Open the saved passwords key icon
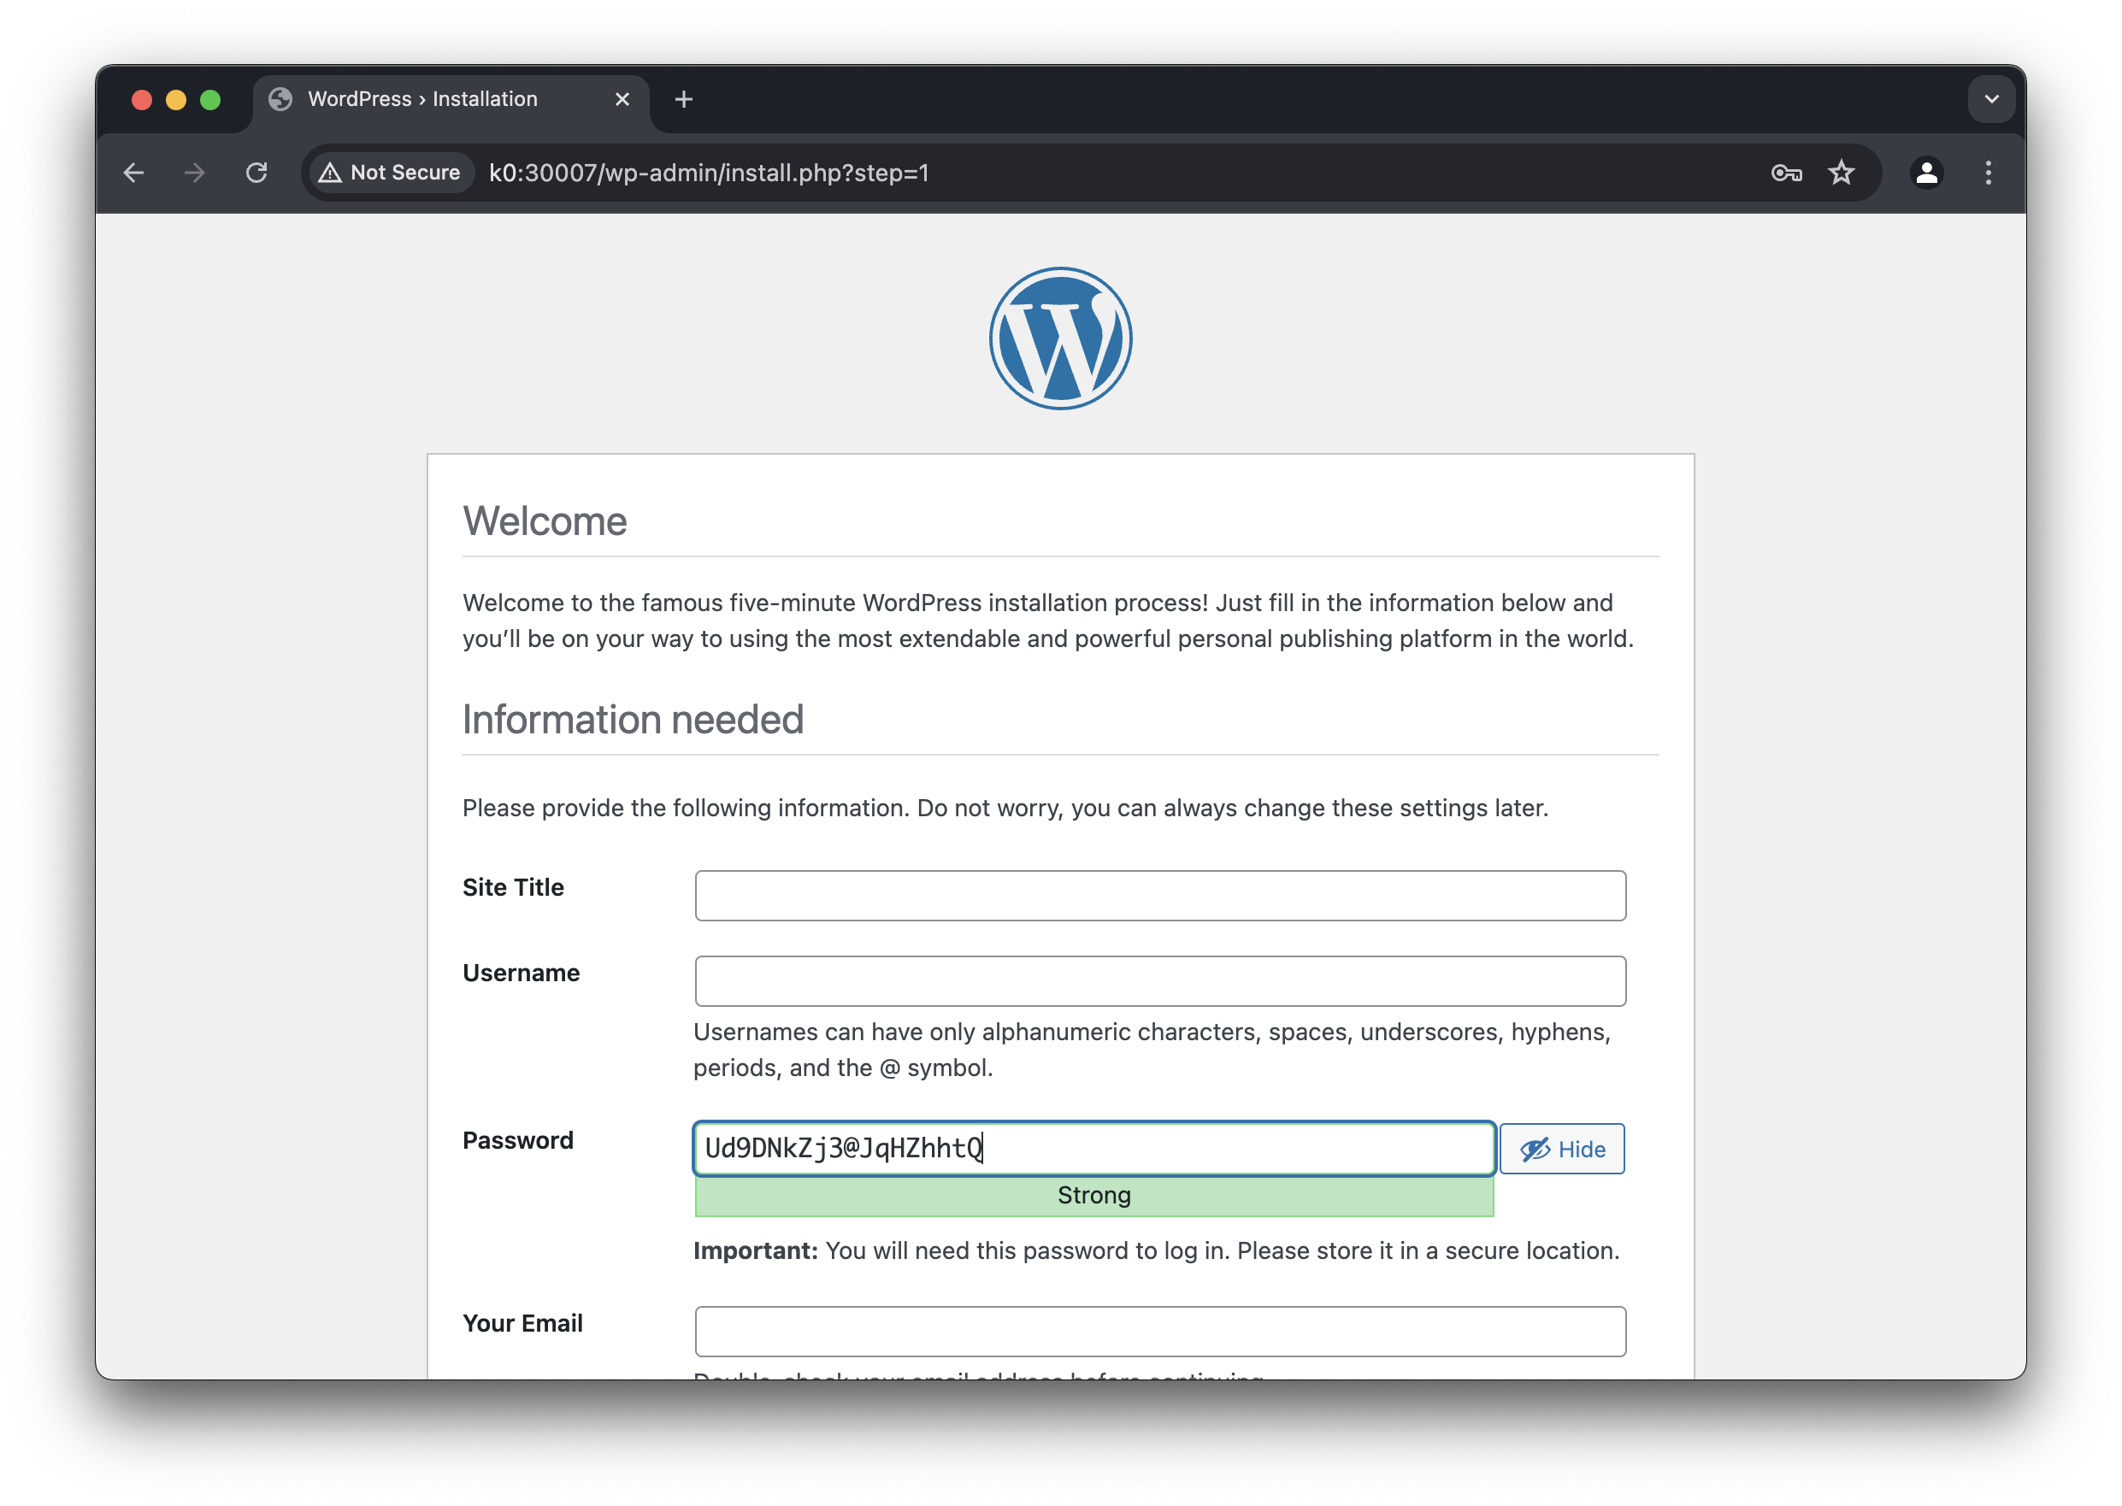 [1785, 174]
